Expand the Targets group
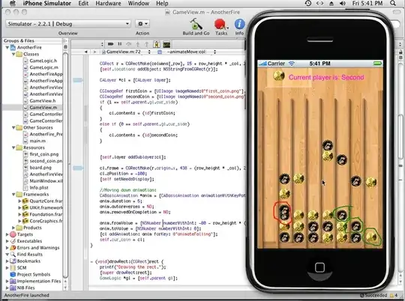The height and width of the screenshot is (301, 405). (7, 234)
